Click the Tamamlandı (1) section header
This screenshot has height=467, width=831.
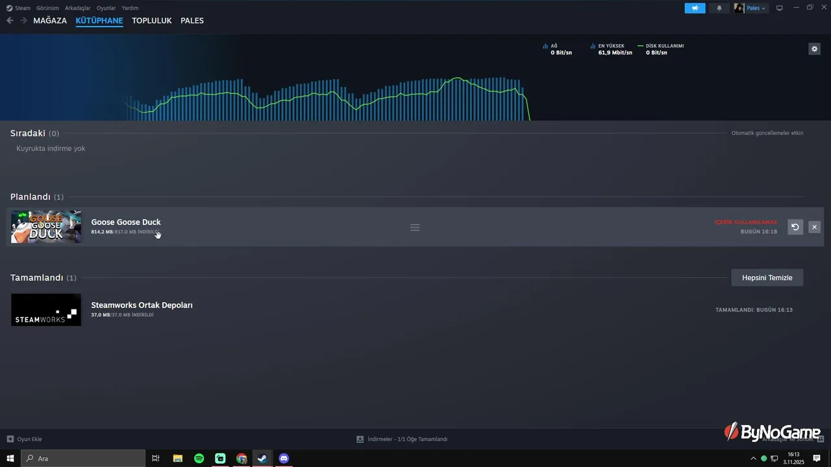(x=43, y=278)
